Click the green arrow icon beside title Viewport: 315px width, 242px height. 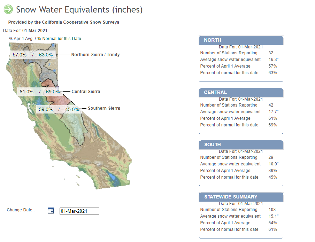click(x=8, y=9)
